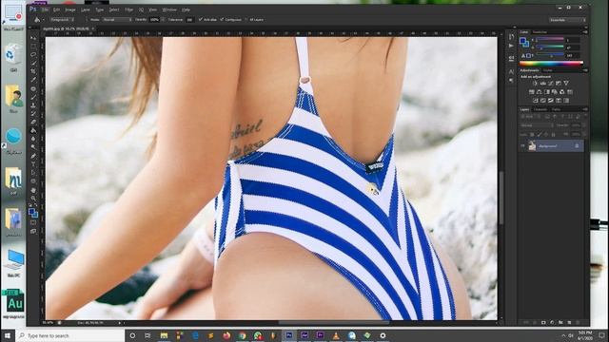The image size is (609, 342).
Task: Open the collapsed History panel icon
Action: [511, 37]
